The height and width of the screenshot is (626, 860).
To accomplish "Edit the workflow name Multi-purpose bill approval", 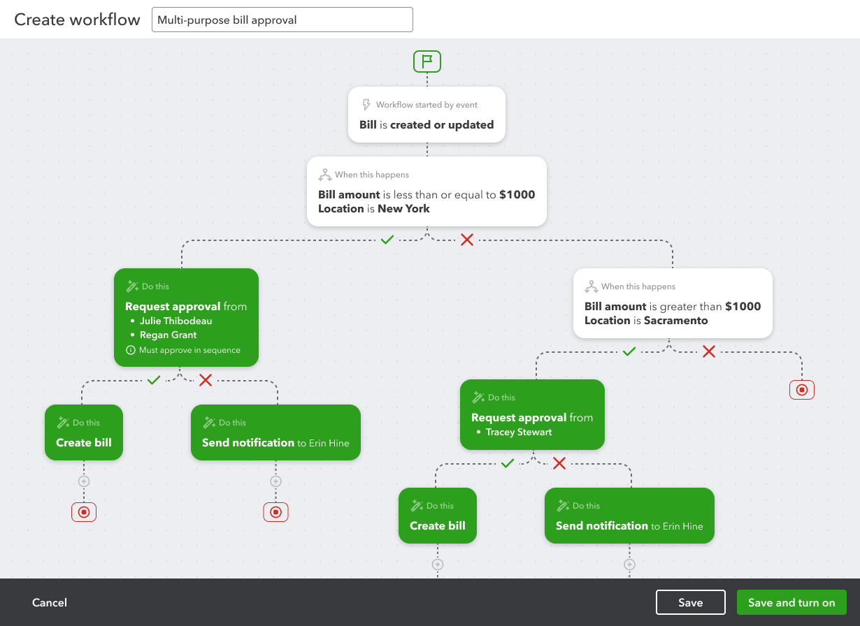I will pyautogui.click(x=282, y=20).
